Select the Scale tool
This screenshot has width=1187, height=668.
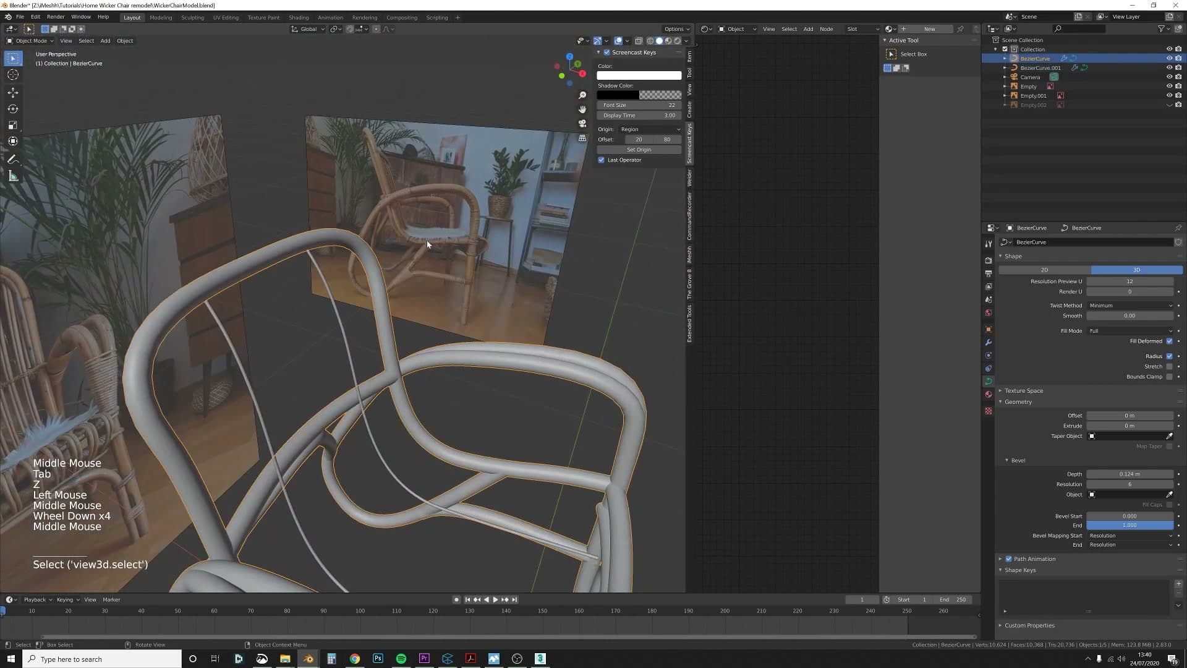13,126
